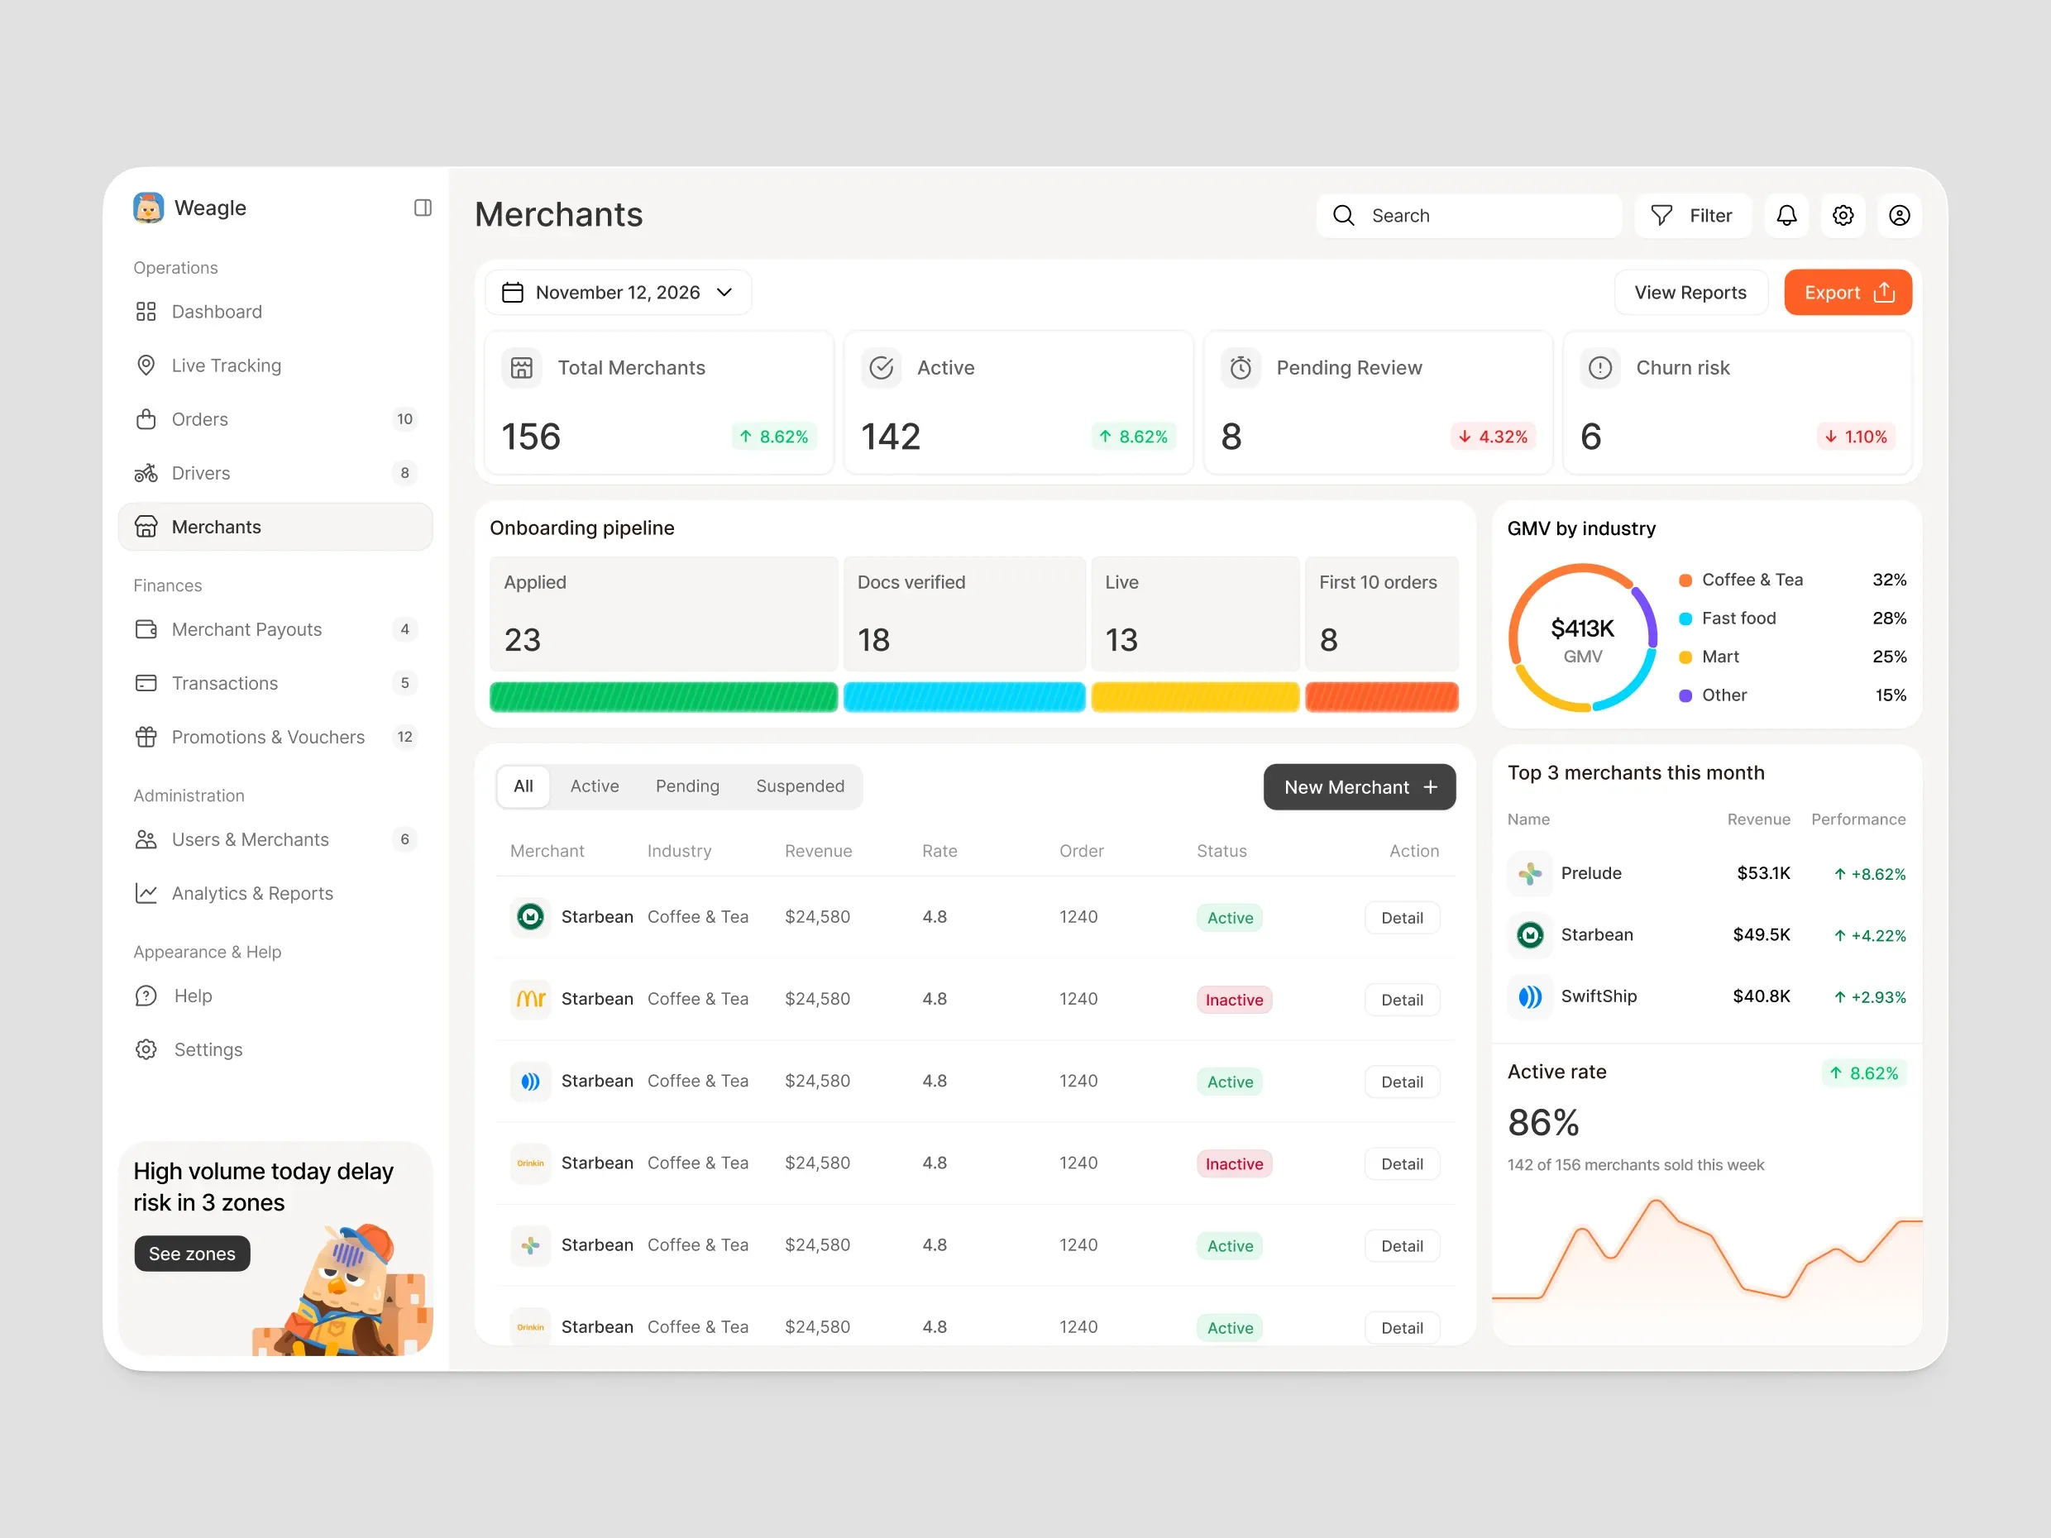The image size is (2051, 1538).
Task: Click the Total Merchants store icon
Action: (522, 368)
